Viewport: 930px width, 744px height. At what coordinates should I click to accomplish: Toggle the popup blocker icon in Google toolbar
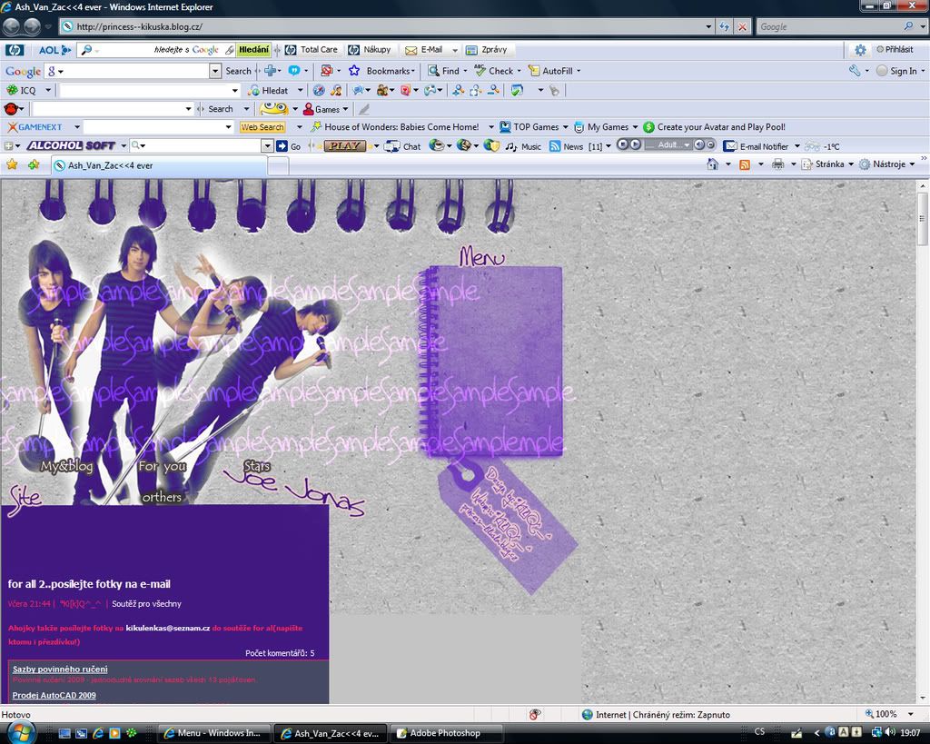pos(326,71)
